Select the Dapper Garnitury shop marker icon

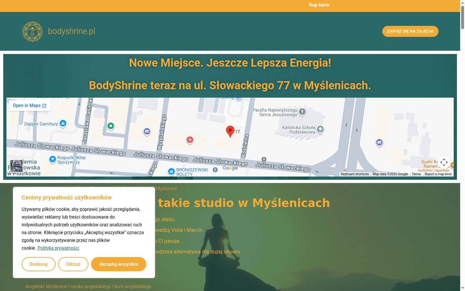[x=63, y=124]
